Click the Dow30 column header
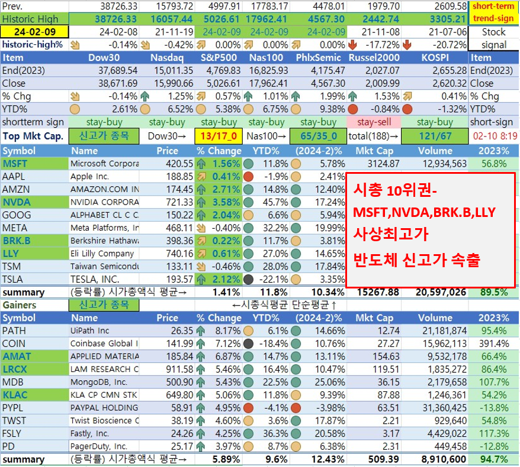Viewport: 520px width, 467px height. point(104,57)
